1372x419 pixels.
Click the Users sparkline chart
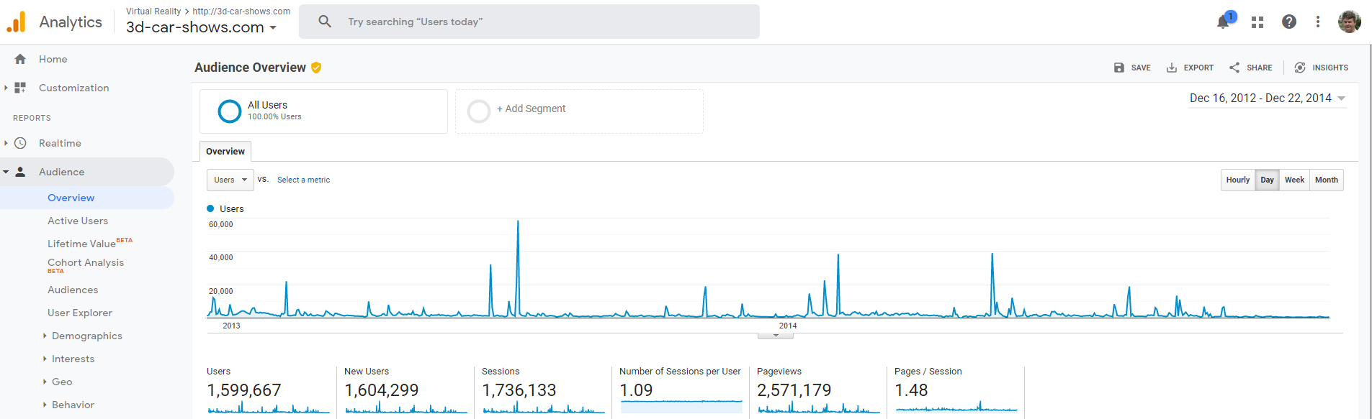(269, 408)
